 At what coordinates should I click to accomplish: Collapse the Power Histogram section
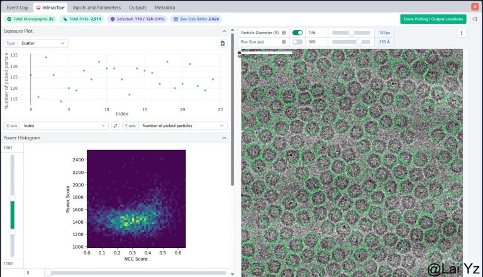coord(225,138)
